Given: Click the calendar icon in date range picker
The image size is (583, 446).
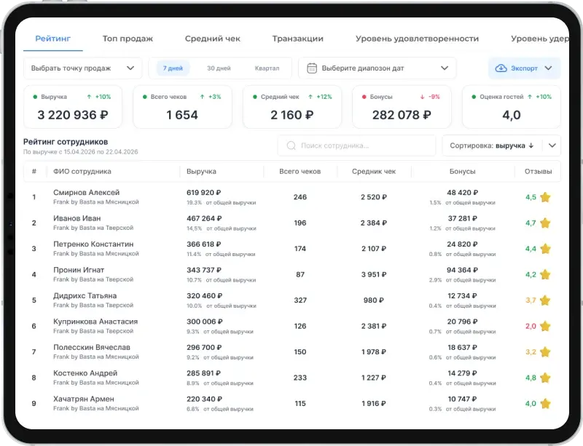Looking at the screenshot, I should pyautogui.click(x=312, y=68).
